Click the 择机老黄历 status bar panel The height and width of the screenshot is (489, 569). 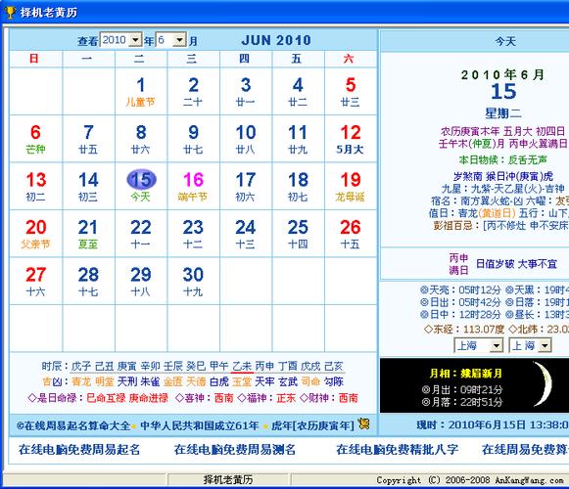point(228,480)
